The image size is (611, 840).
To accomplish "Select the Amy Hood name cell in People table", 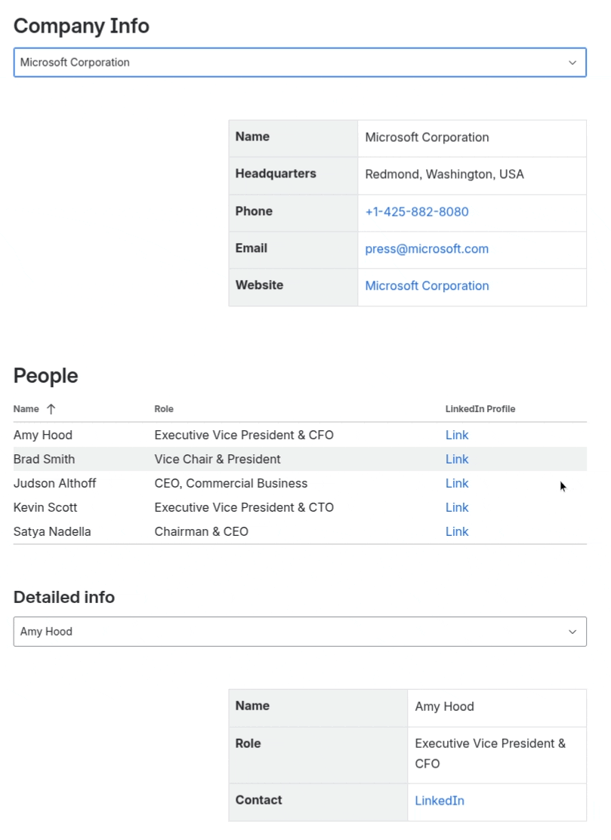I will 43,435.
